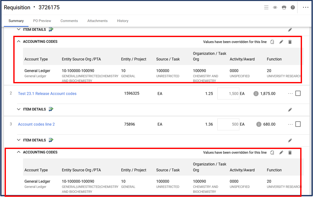Open the Attachments tab
313x197 pixels.
pos(97,21)
